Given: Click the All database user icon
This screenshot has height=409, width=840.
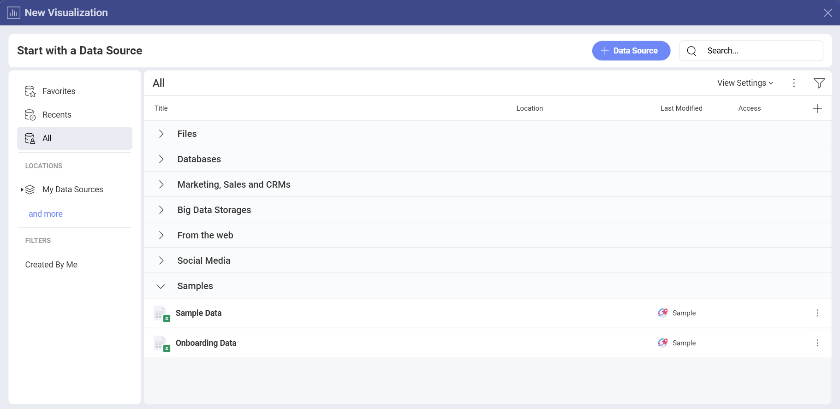Looking at the screenshot, I should [x=30, y=138].
